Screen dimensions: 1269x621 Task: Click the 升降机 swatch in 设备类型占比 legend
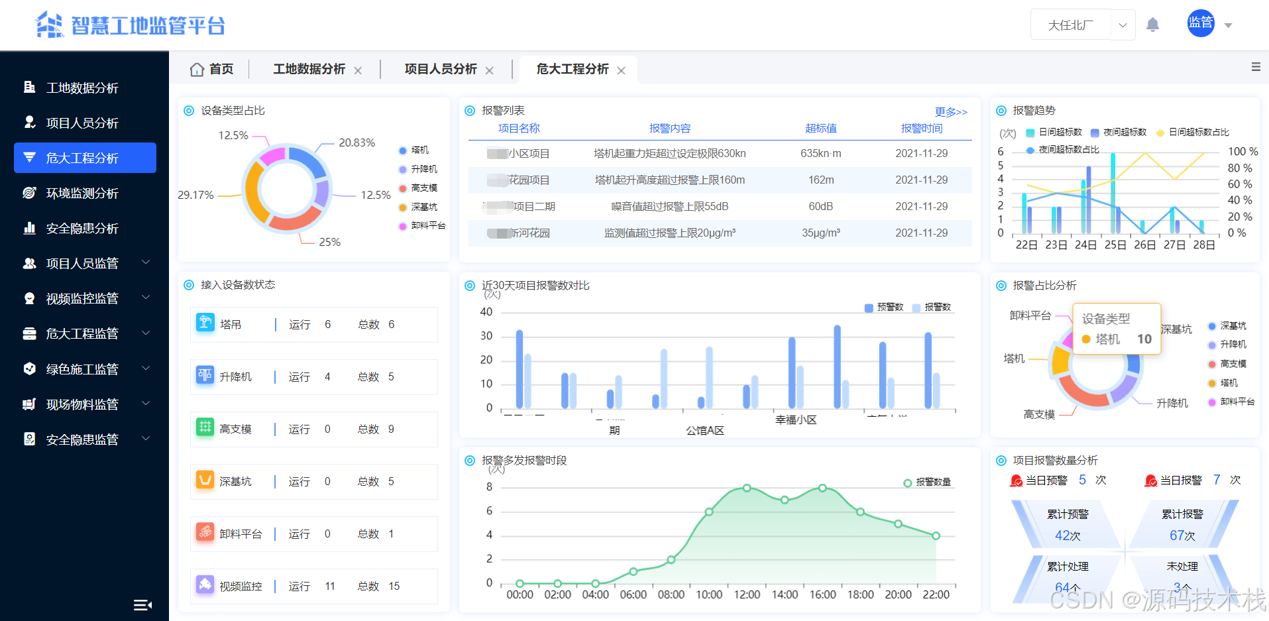click(402, 170)
